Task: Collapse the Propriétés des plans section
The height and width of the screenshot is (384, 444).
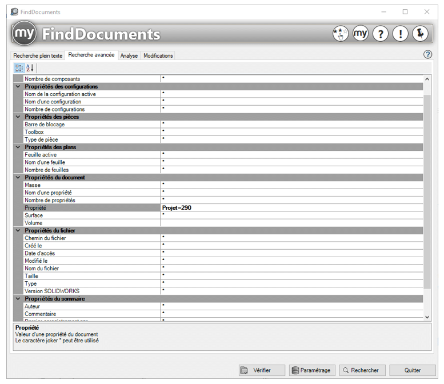Action: click(x=18, y=147)
